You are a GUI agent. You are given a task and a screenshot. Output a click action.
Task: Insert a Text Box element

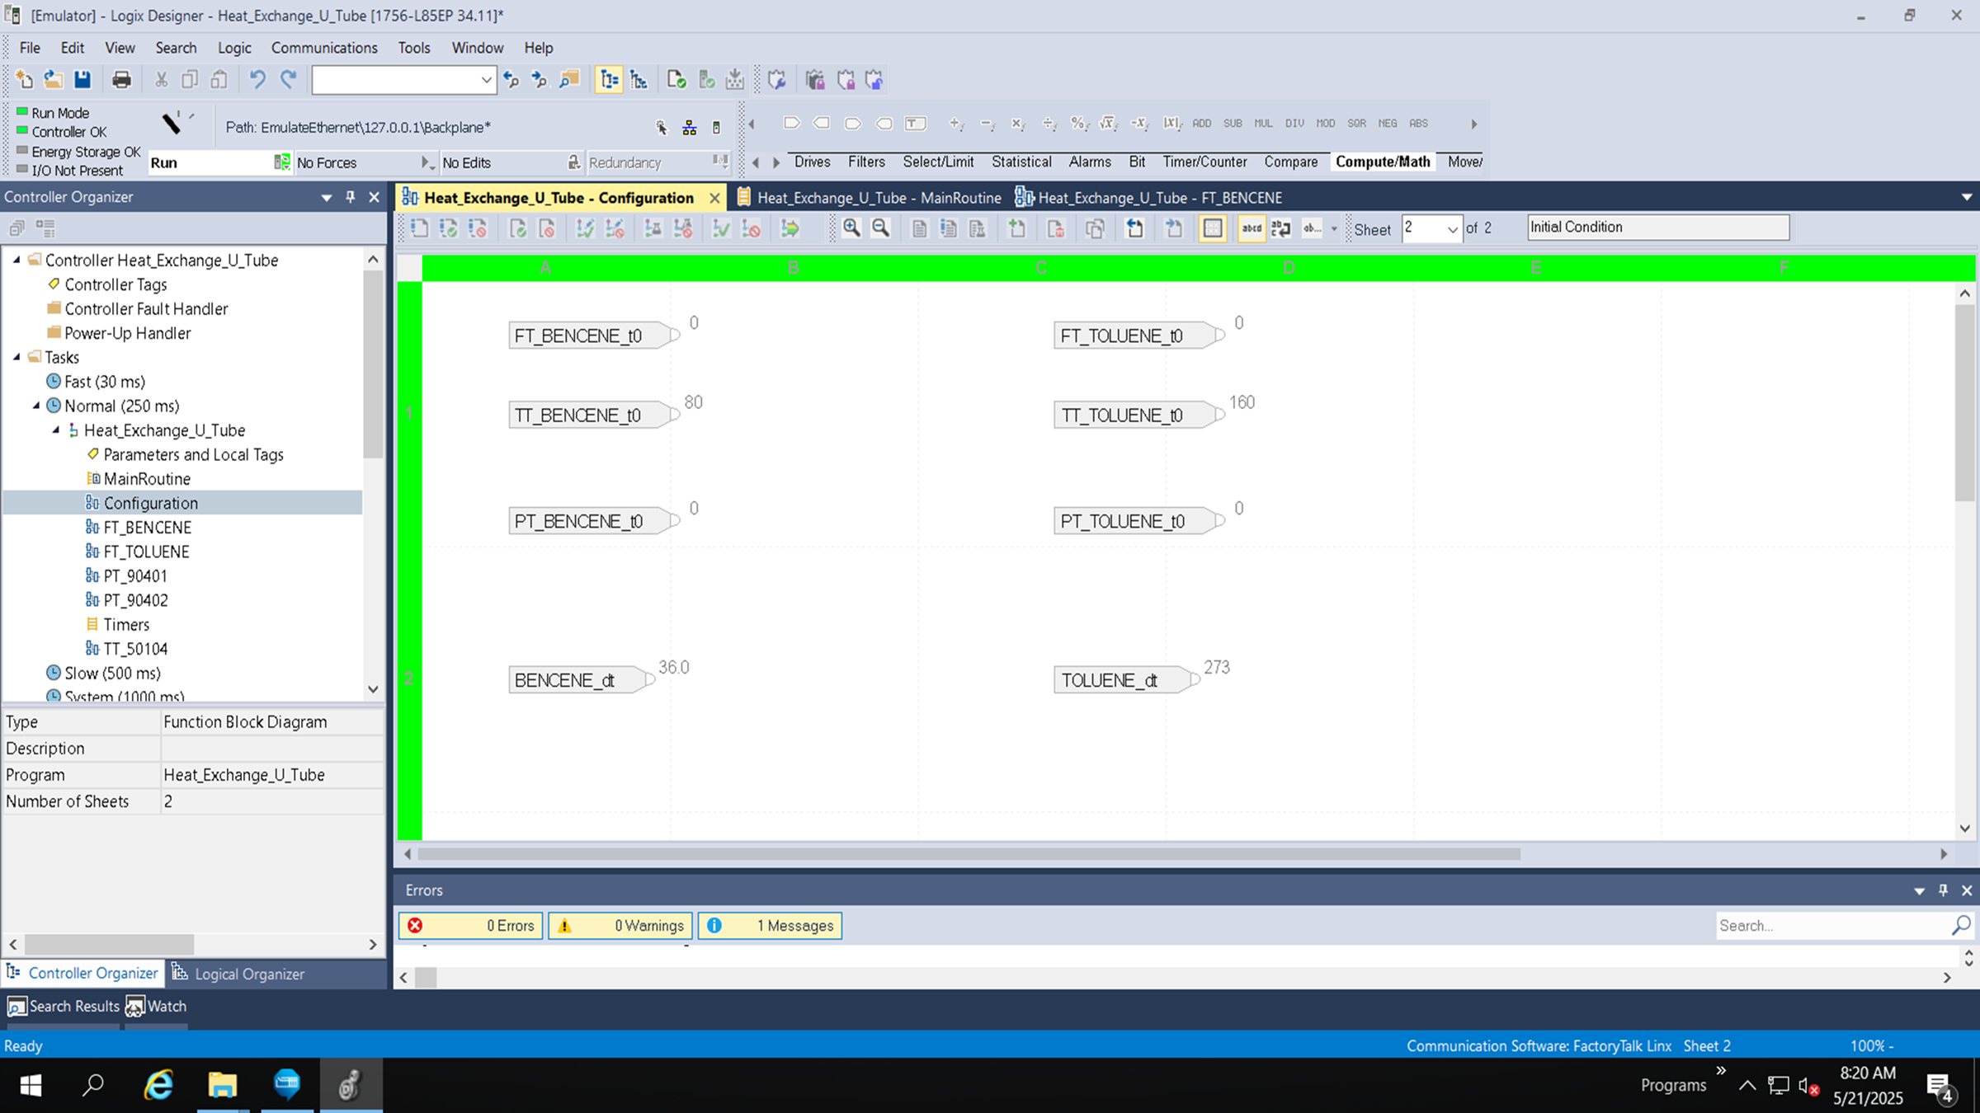coord(915,124)
